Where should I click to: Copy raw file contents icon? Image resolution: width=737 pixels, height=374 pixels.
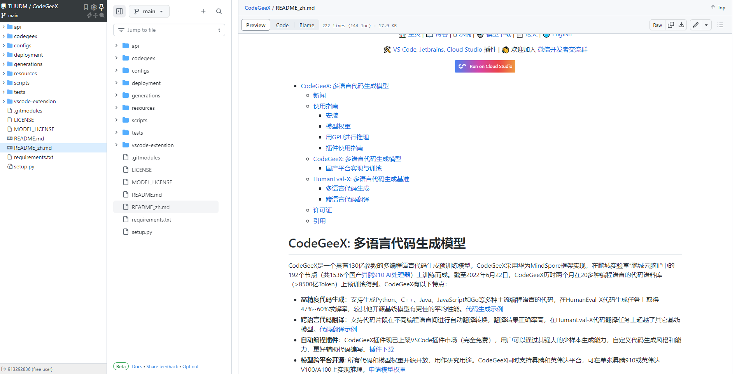671,25
